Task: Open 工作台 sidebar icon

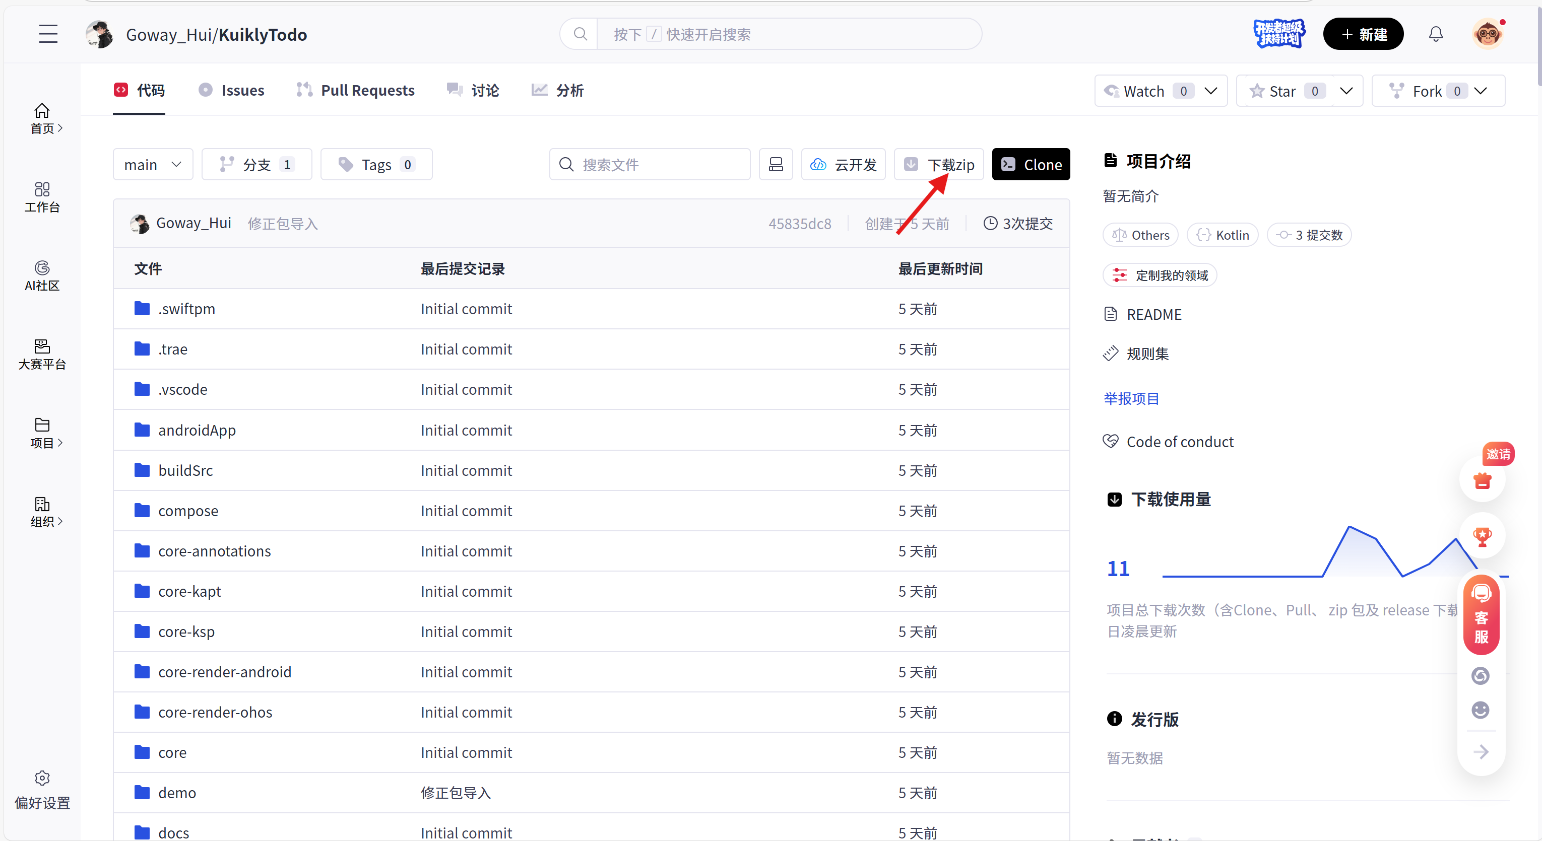Action: click(42, 197)
